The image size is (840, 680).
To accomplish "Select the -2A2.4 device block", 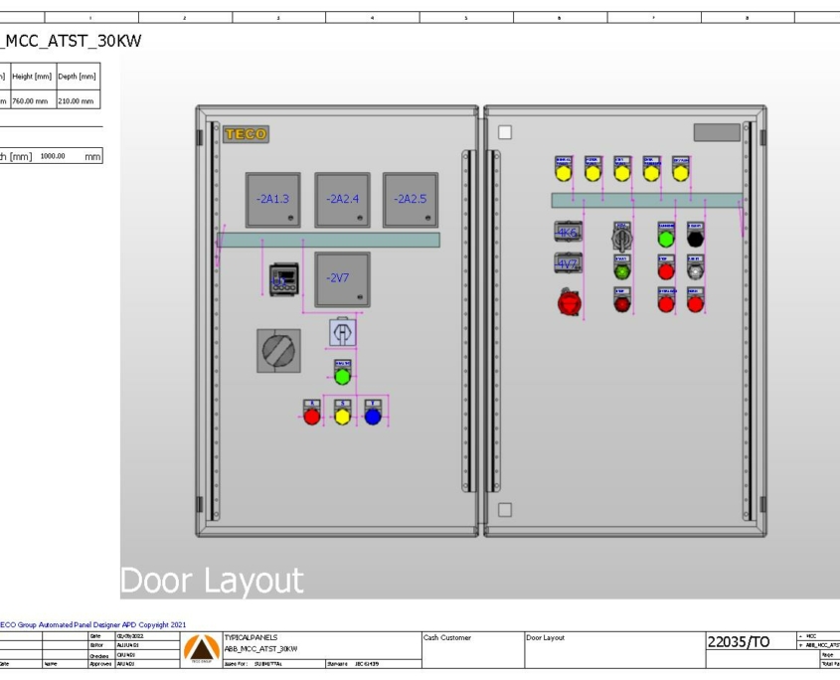I will pyautogui.click(x=340, y=198).
